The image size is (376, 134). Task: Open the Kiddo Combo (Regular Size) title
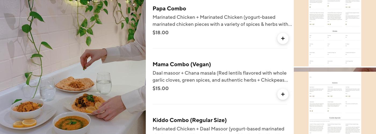189,120
